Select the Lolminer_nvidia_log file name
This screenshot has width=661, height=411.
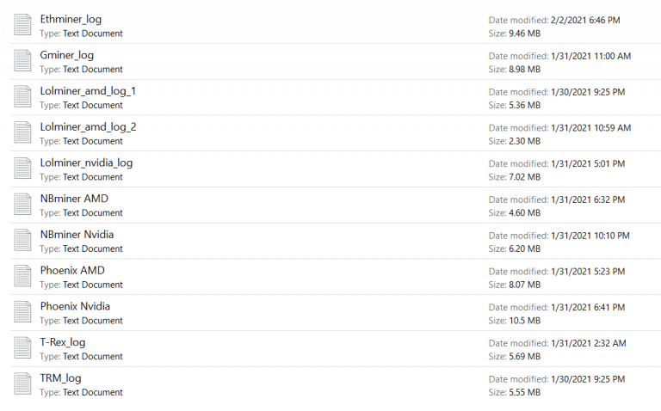(x=86, y=163)
